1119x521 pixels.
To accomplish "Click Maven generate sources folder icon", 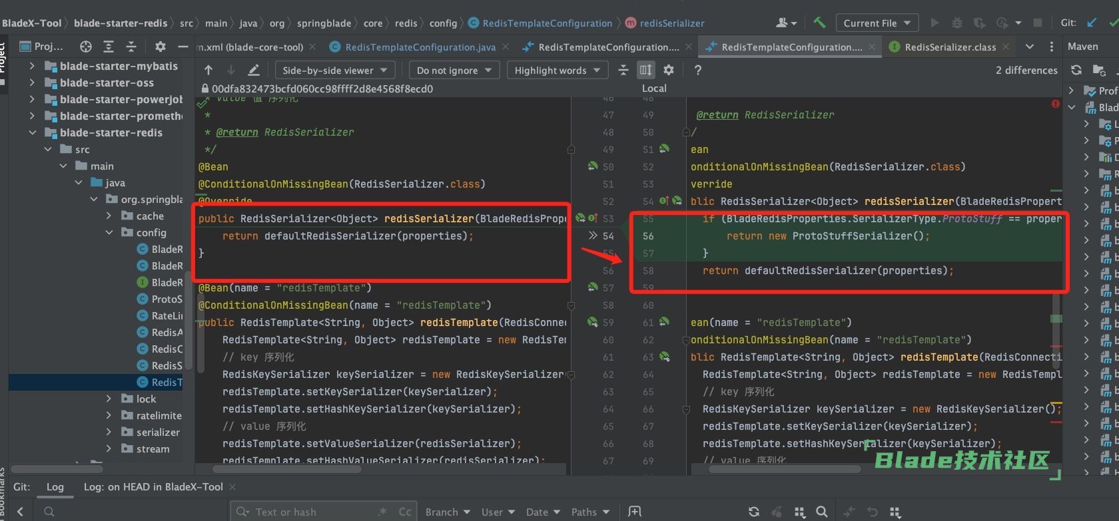I will click(1099, 70).
